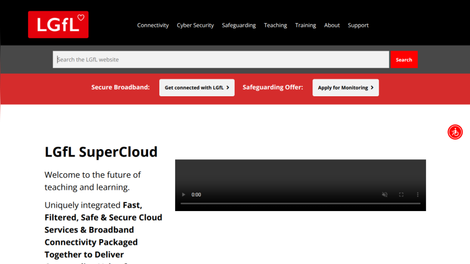Click the video progress bar

[x=301, y=203]
